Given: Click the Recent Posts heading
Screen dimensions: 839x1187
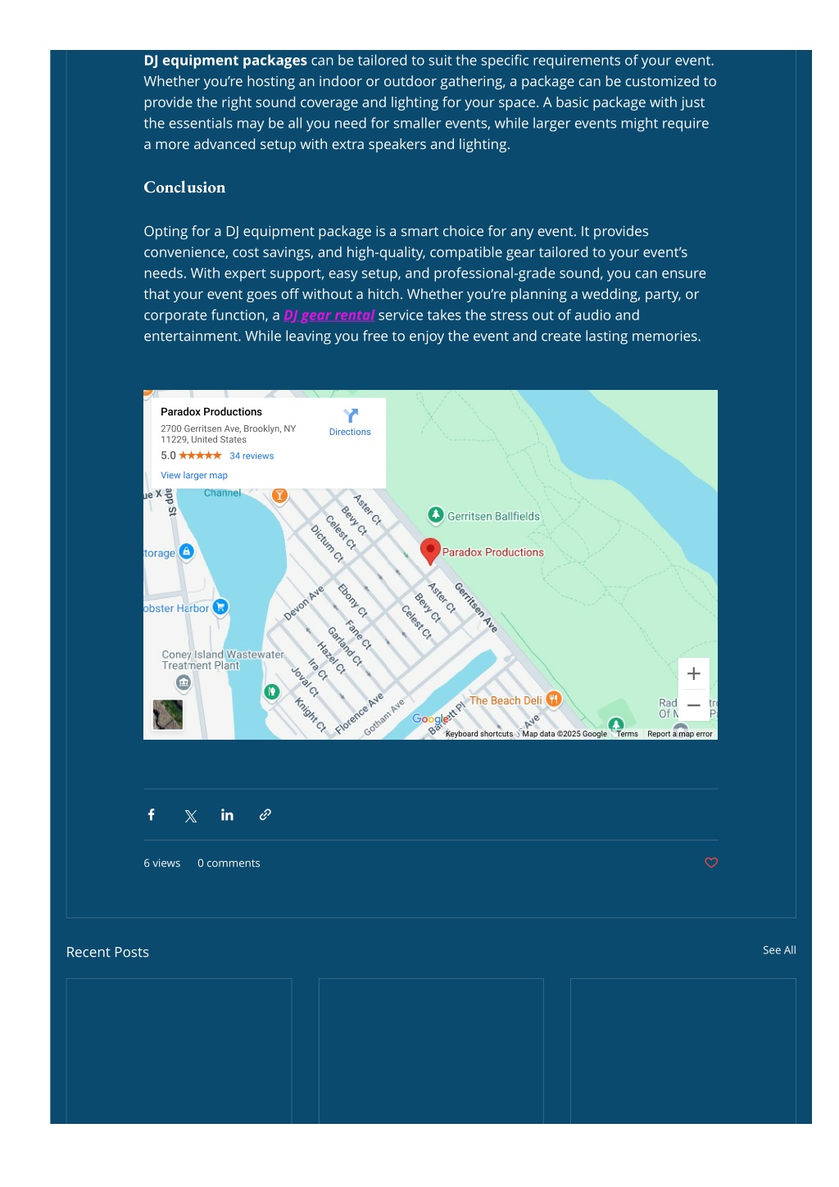Looking at the screenshot, I should 107,952.
